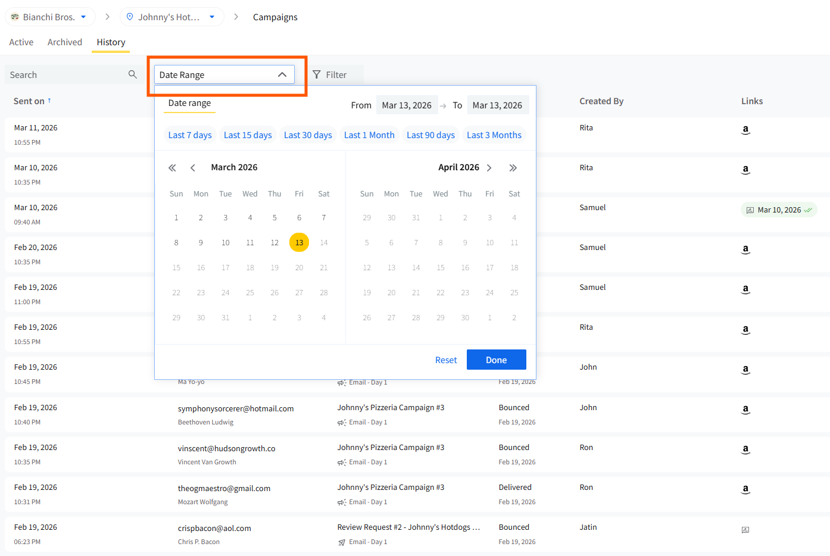The image size is (830, 556).
Task: Go to next month chevron
Action: [x=489, y=168]
